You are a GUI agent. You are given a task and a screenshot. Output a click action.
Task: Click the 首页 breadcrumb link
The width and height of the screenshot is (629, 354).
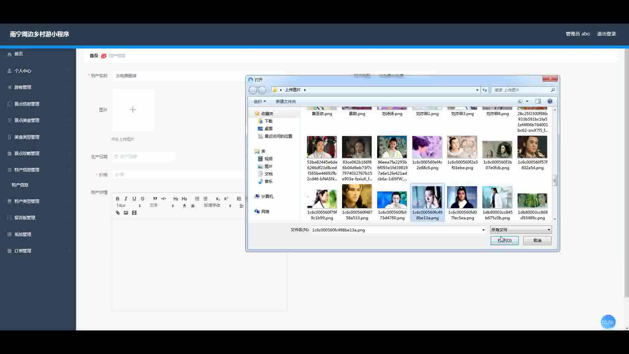[x=94, y=56]
